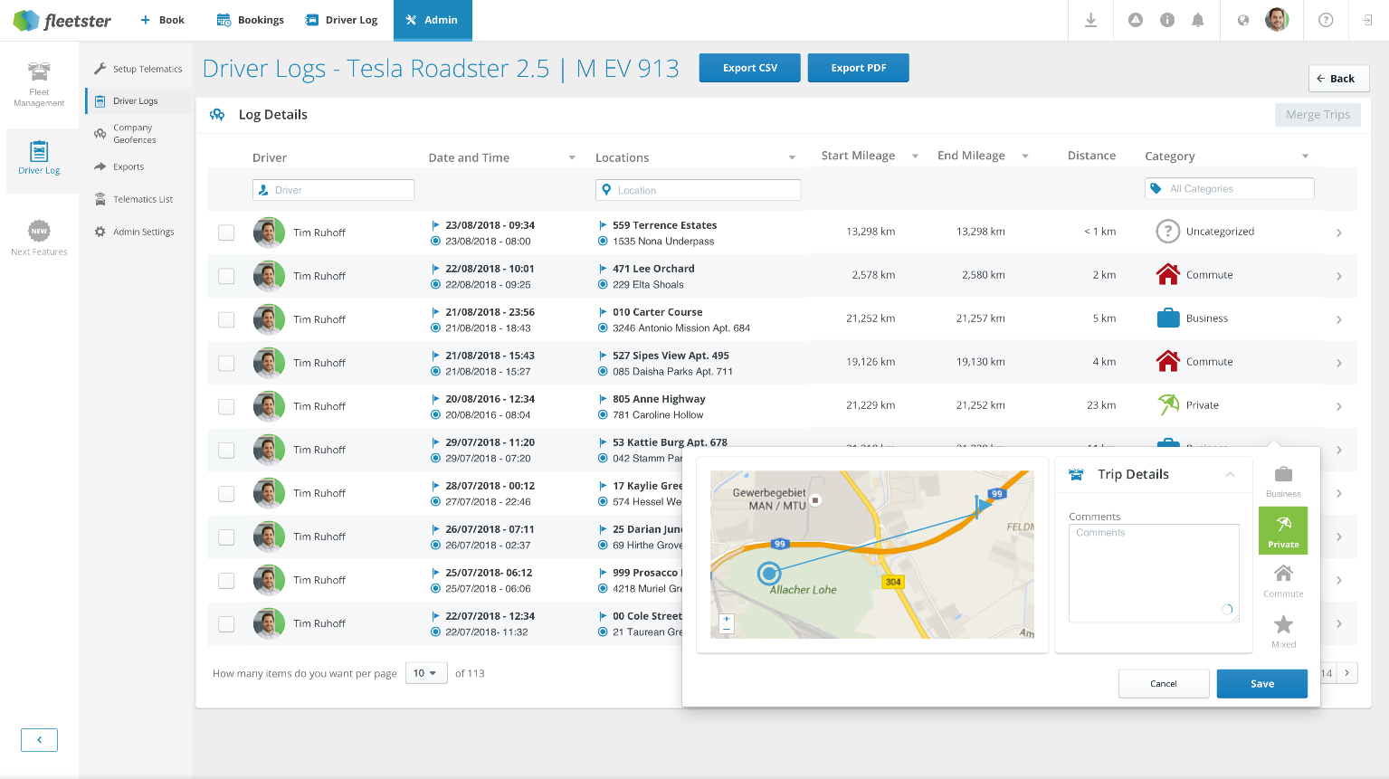Go to the next page of logs

coord(1347,673)
